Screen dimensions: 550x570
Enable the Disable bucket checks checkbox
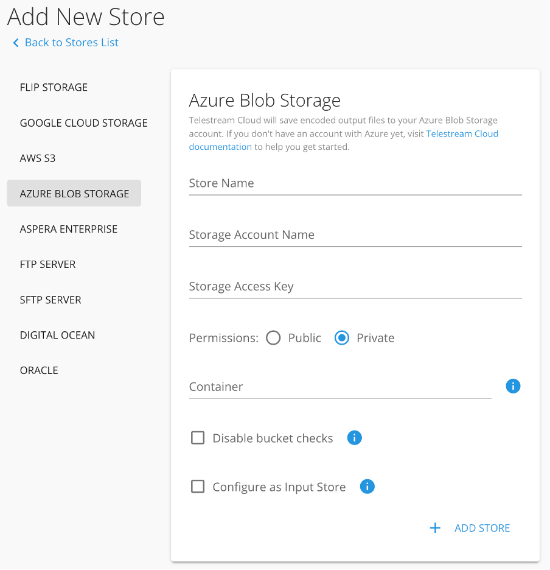click(x=198, y=438)
